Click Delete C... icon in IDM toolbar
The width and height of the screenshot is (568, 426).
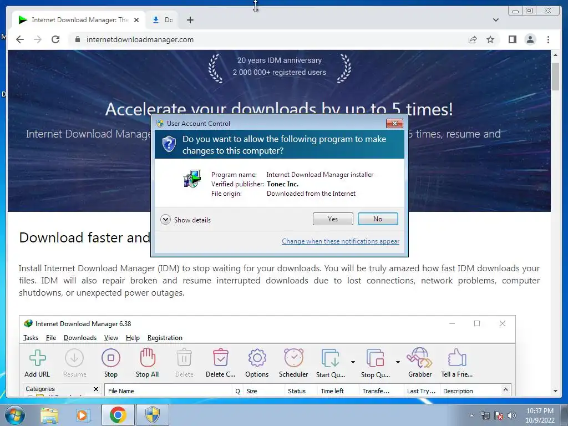(x=221, y=358)
